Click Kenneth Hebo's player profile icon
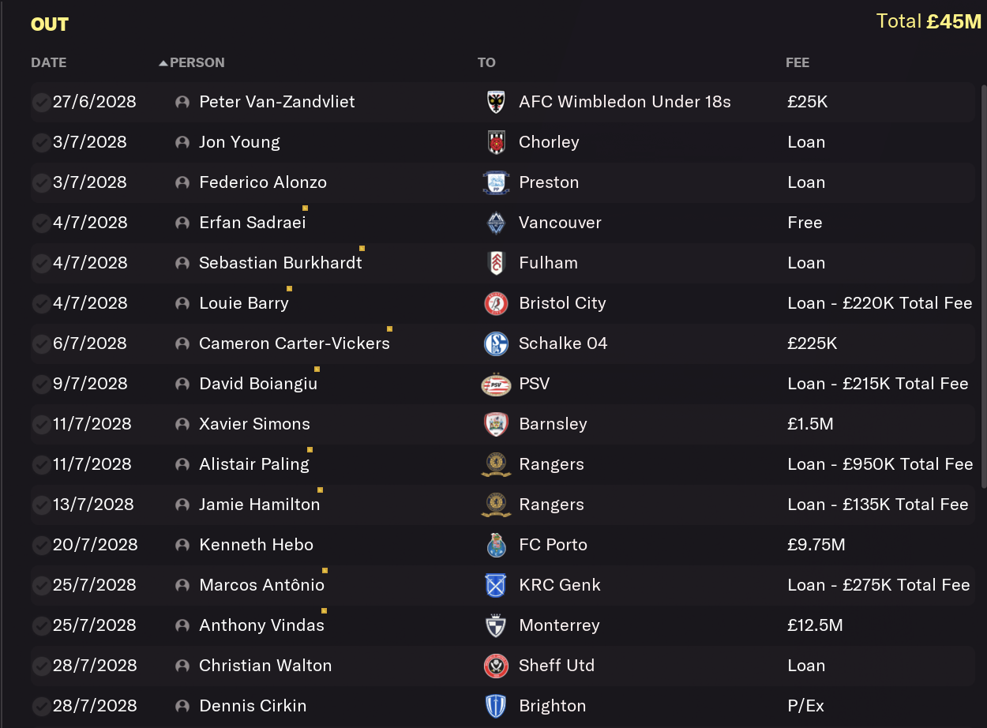Screen dimensions: 987x728 click(182, 545)
